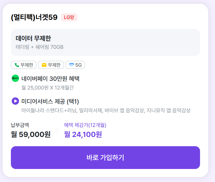
Task: Click the yellow message envelope icon
Action: pyautogui.click(x=44, y=65)
